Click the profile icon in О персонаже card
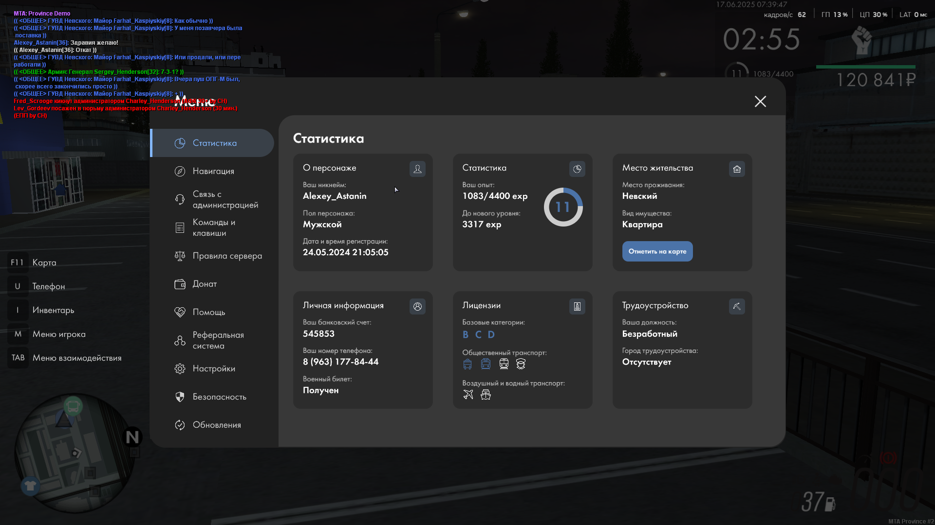 (417, 169)
